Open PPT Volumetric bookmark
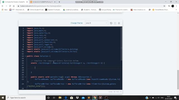Image resolution: width=179 pixels, height=100 pixels. pos(17,10)
